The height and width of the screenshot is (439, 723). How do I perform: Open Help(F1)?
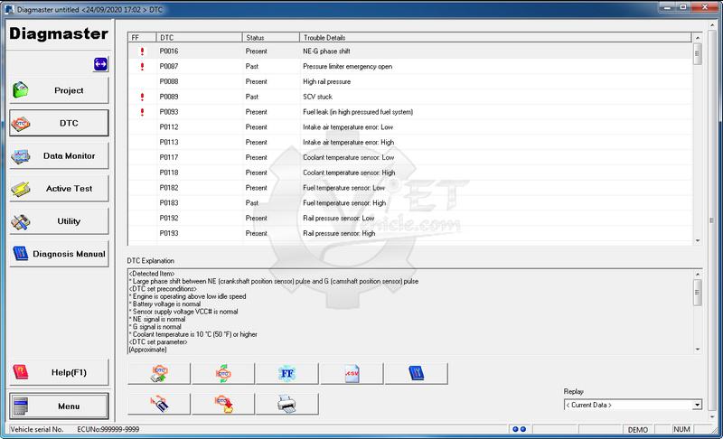coord(59,372)
